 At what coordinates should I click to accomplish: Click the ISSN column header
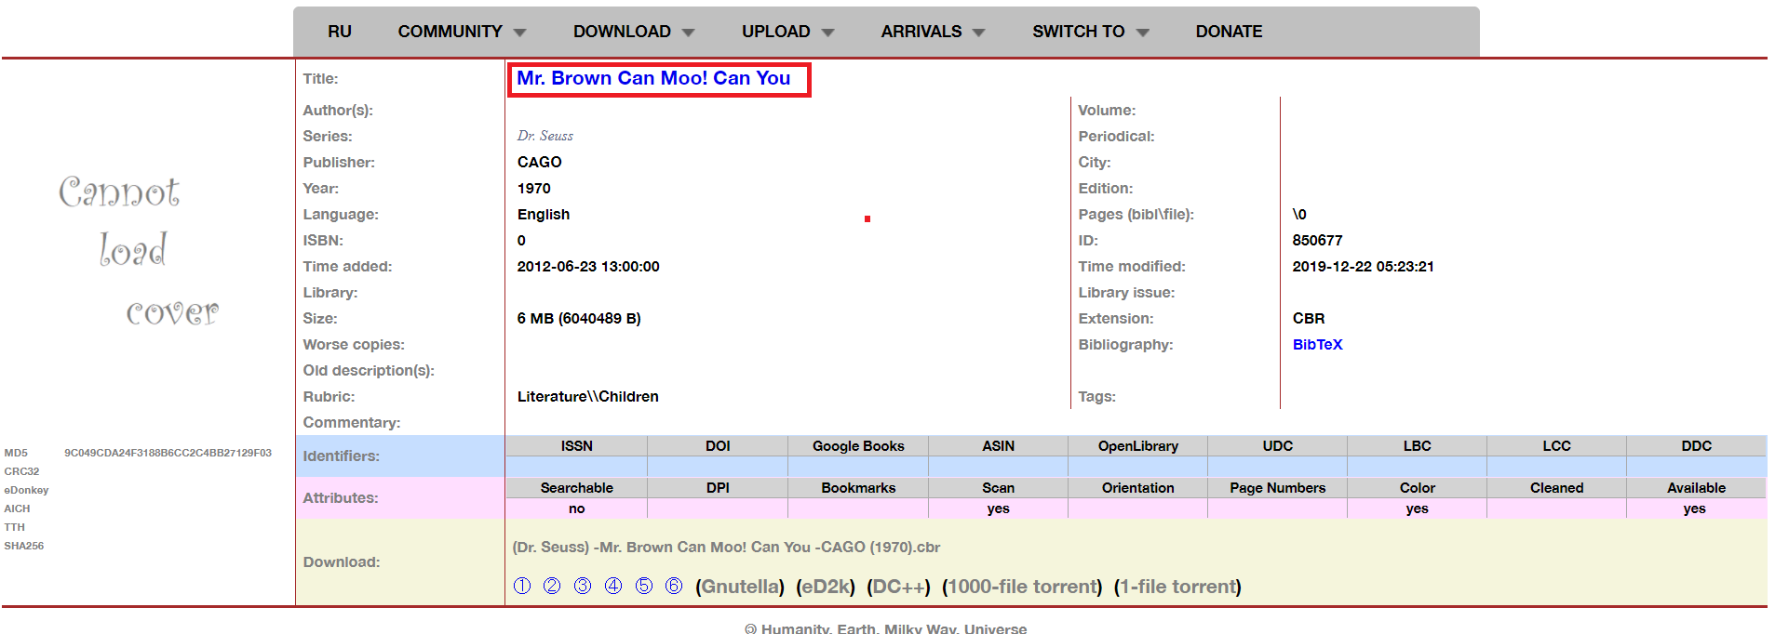point(577,446)
